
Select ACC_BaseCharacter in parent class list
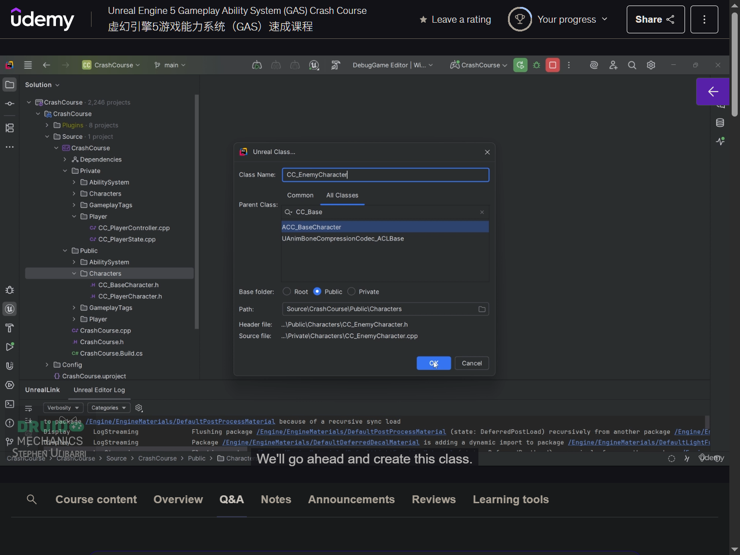(x=385, y=227)
